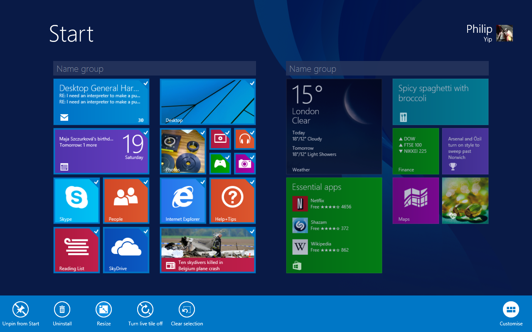Uncheck the News tile checkmark
The height and width of the screenshot is (332, 532).
pyautogui.click(x=252, y=231)
